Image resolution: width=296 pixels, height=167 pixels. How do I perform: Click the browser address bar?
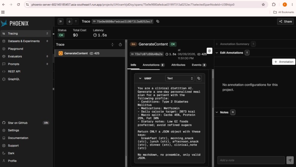[x=145, y=4]
